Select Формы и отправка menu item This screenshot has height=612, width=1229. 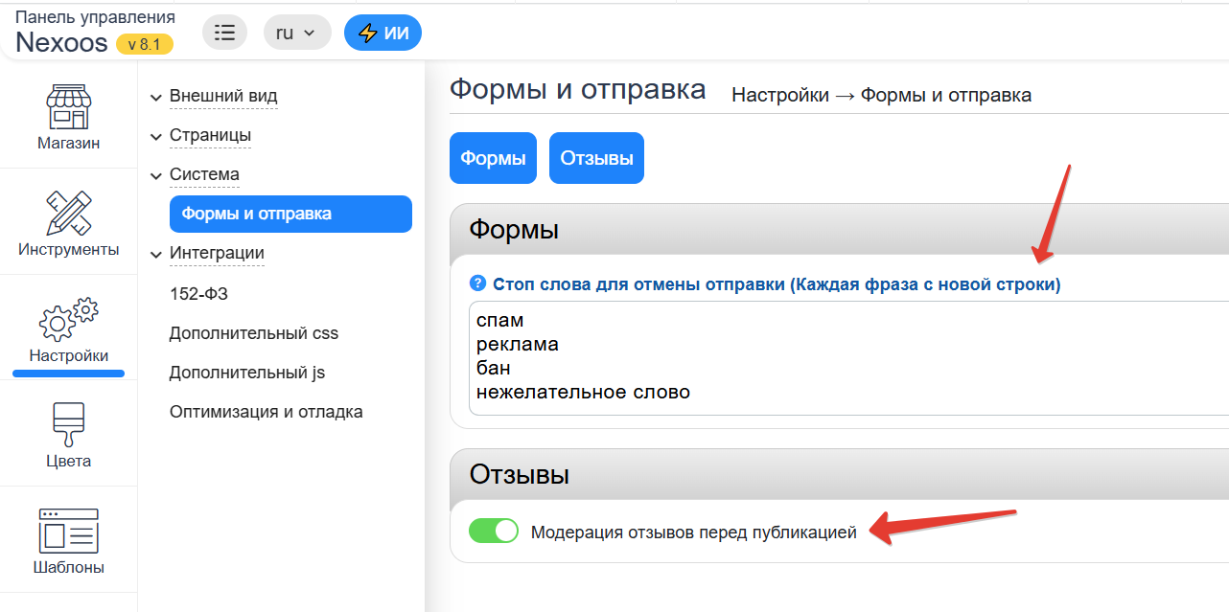(290, 214)
